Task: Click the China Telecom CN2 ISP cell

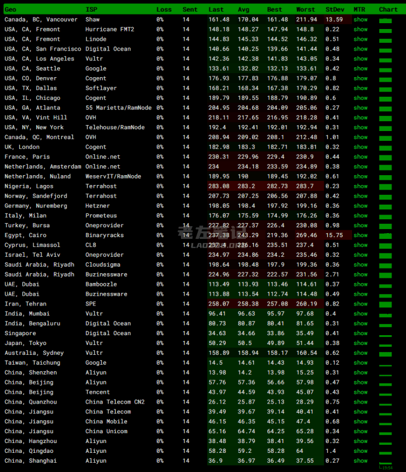Action: point(115,402)
